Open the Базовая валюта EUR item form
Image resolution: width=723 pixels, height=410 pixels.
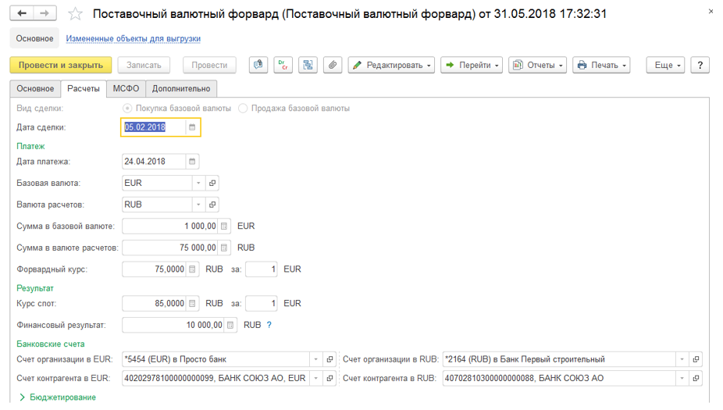click(x=212, y=183)
